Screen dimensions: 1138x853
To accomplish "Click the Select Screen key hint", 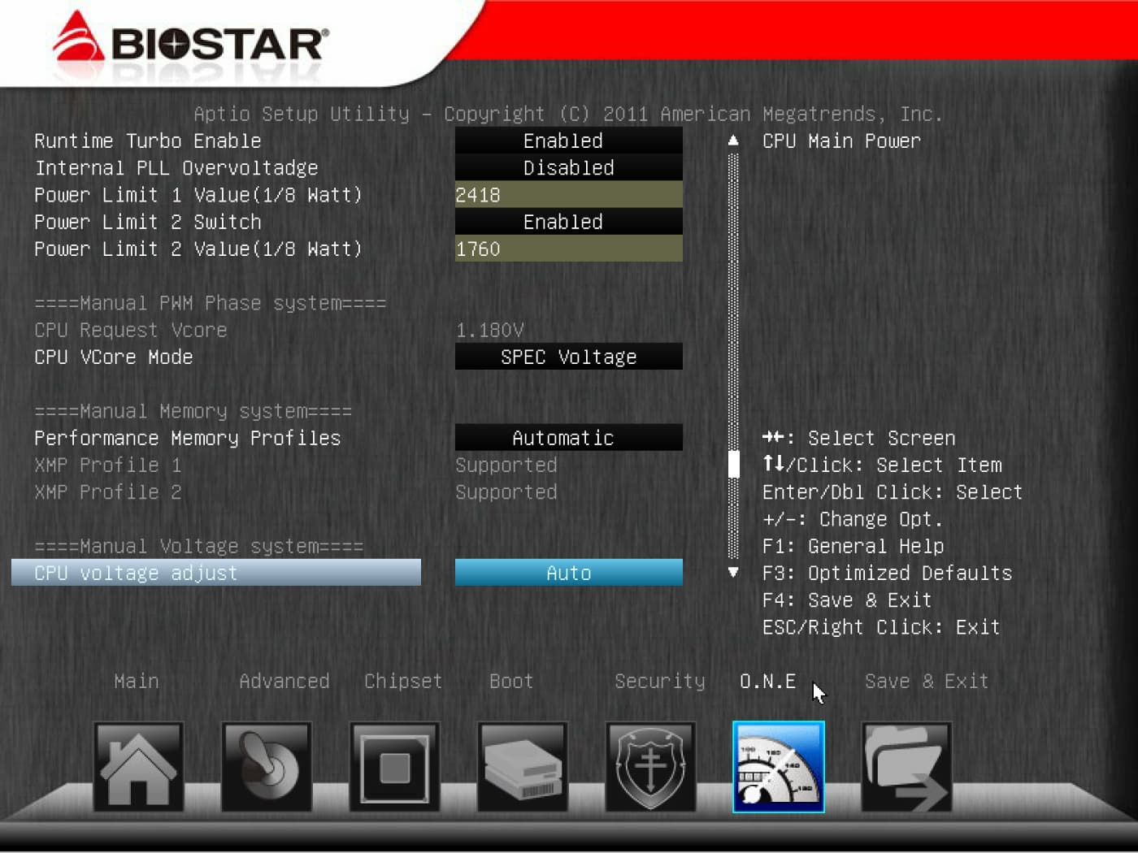I will (858, 438).
